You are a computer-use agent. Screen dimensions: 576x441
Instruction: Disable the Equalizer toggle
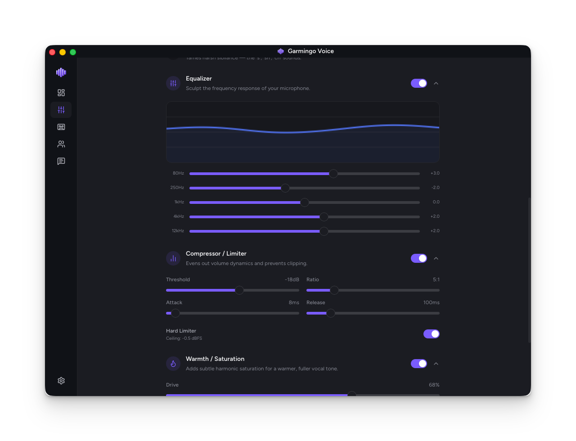click(419, 83)
